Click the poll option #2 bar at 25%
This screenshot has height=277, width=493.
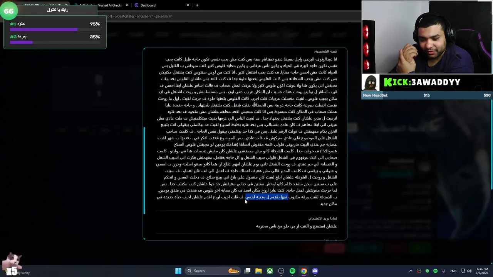(x=55, y=42)
